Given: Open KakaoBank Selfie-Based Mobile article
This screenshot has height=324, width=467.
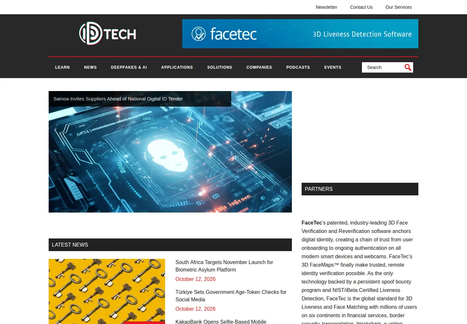Looking at the screenshot, I should click(x=221, y=321).
